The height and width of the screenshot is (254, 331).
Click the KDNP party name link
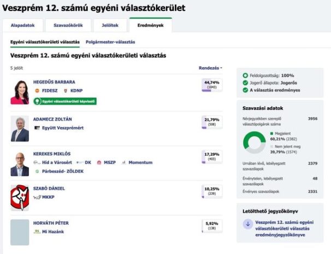[76, 91]
